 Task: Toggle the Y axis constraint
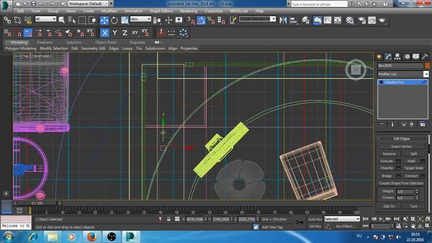pos(115,33)
